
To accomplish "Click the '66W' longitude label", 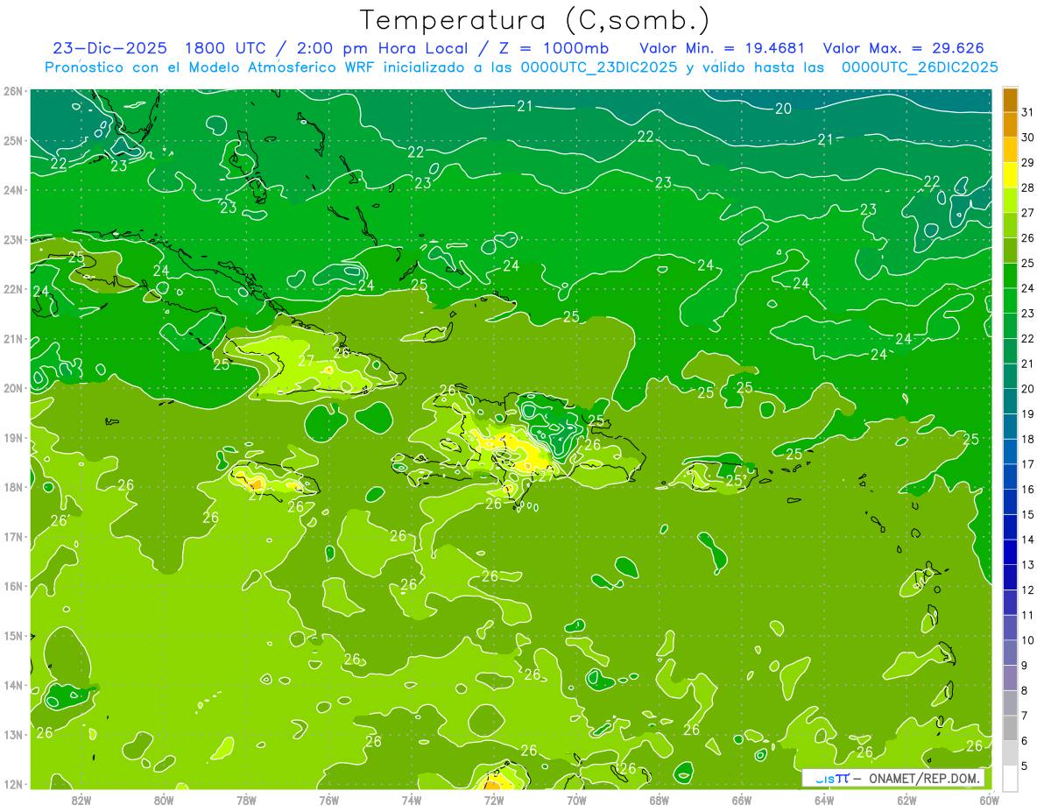I will 742,799.
